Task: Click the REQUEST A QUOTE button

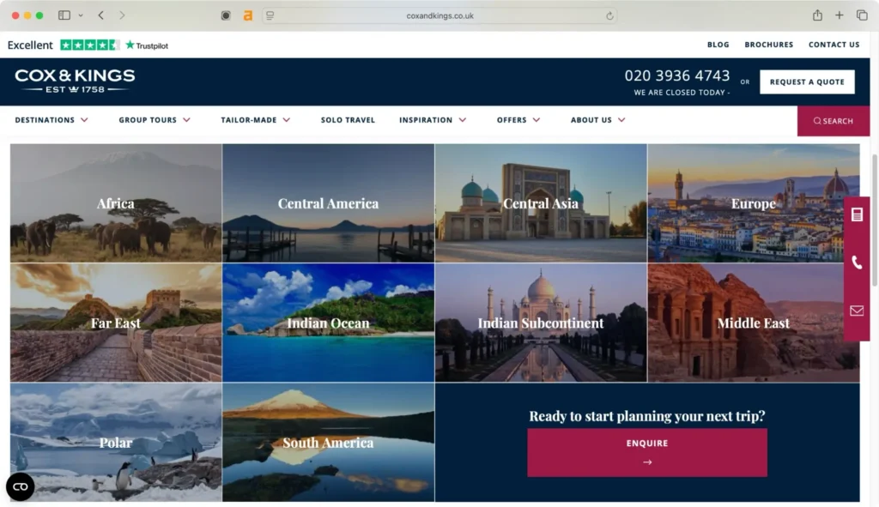Action: point(807,81)
